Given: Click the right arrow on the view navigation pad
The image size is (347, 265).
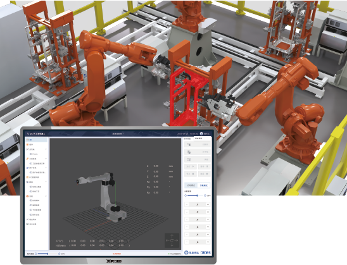Looking at the screenshot, I should (177, 240).
